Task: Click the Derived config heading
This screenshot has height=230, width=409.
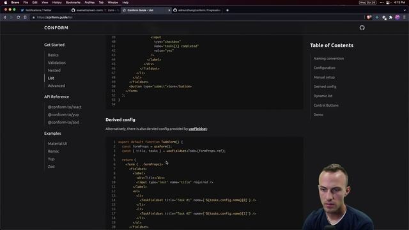Action: 120,119
